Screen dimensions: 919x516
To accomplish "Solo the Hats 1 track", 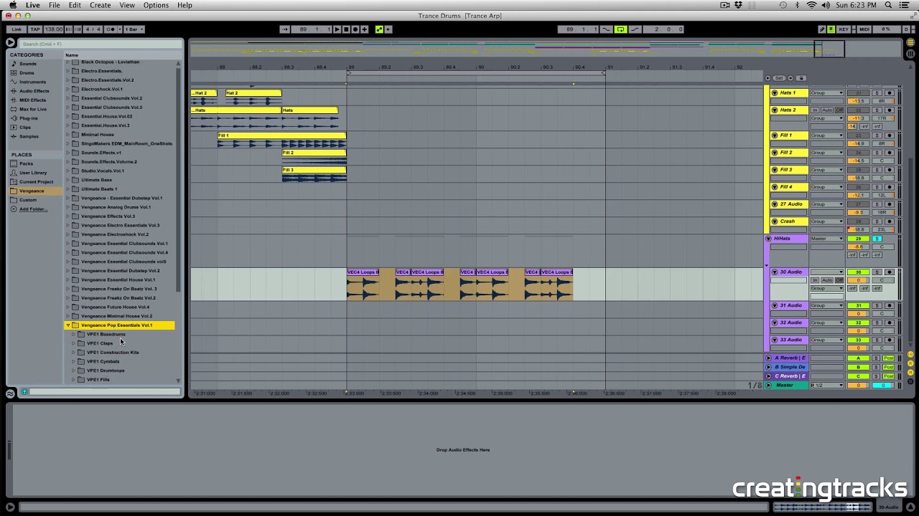I will 877,93.
